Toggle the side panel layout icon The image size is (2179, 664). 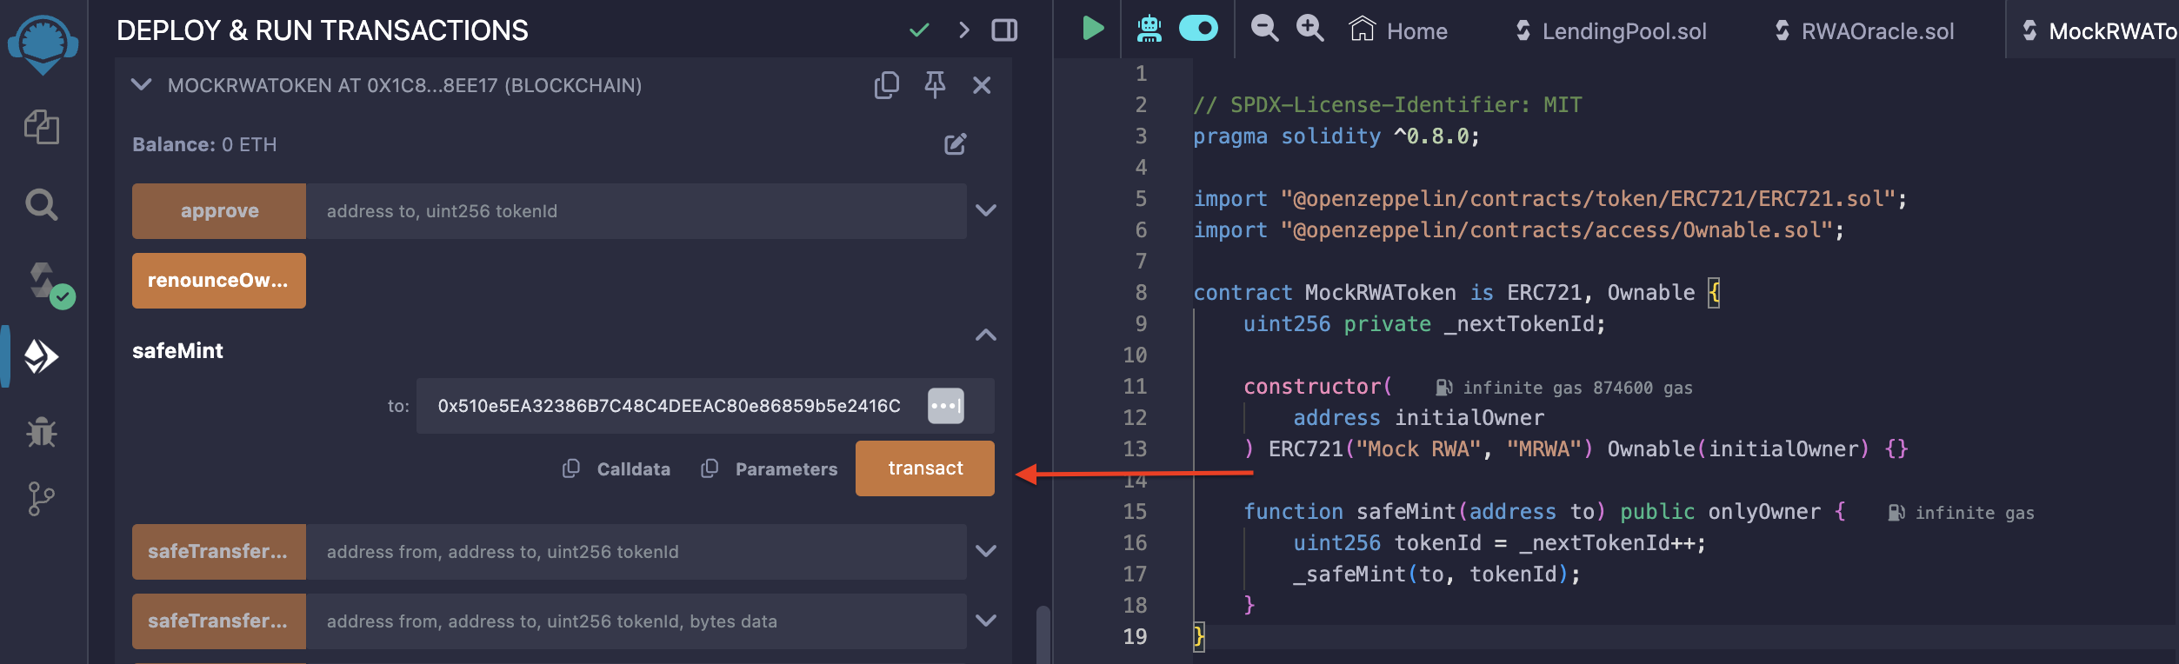1004,30
